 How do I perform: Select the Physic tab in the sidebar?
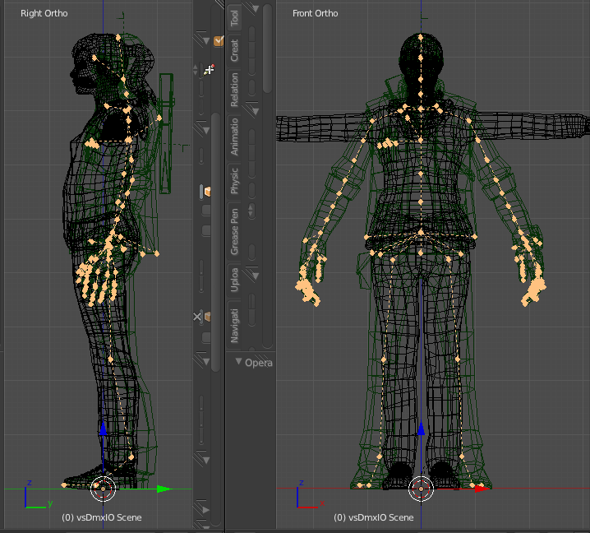(x=235, y=182)
